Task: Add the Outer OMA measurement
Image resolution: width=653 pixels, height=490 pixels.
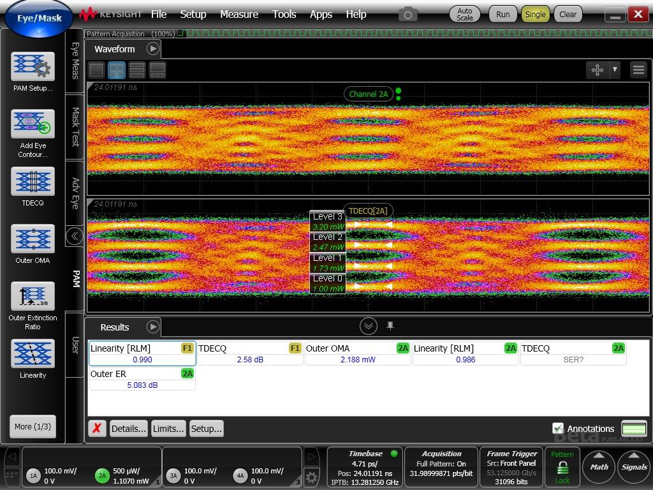Action: (x=33, y=239)
